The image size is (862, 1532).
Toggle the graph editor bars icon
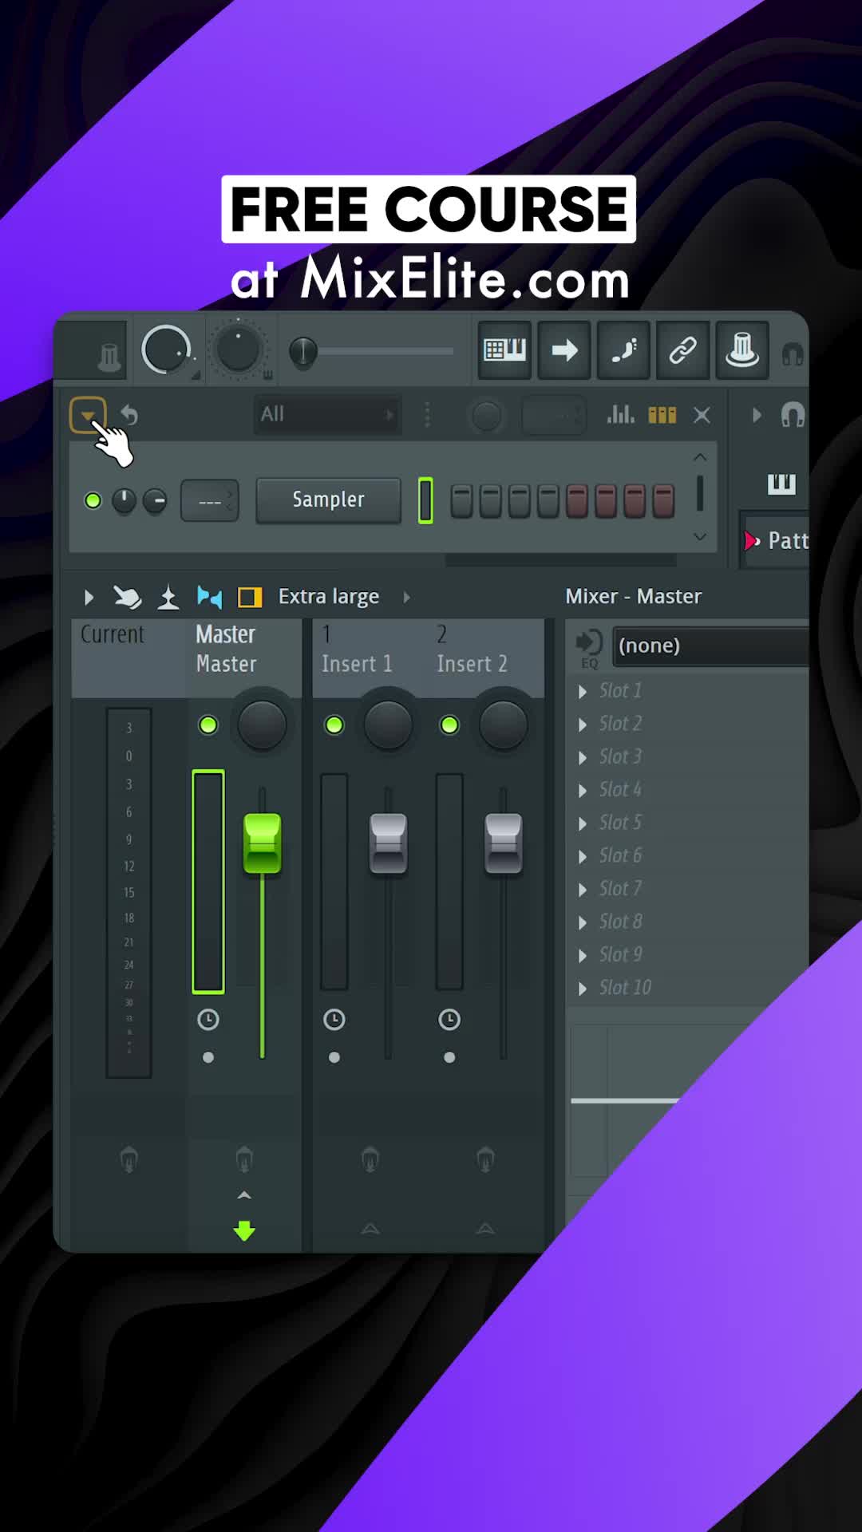click(x=620, y=415)
